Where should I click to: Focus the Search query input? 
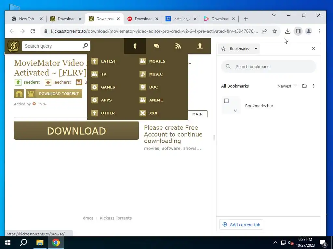pos(52,46)
